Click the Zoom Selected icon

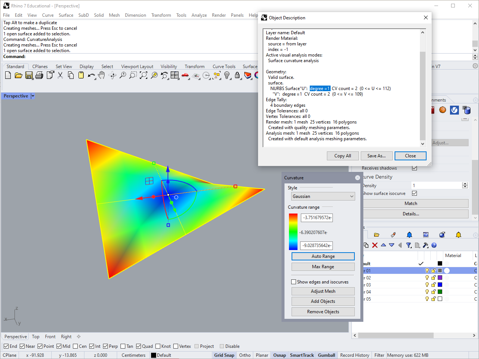click(x=154, y=76)
